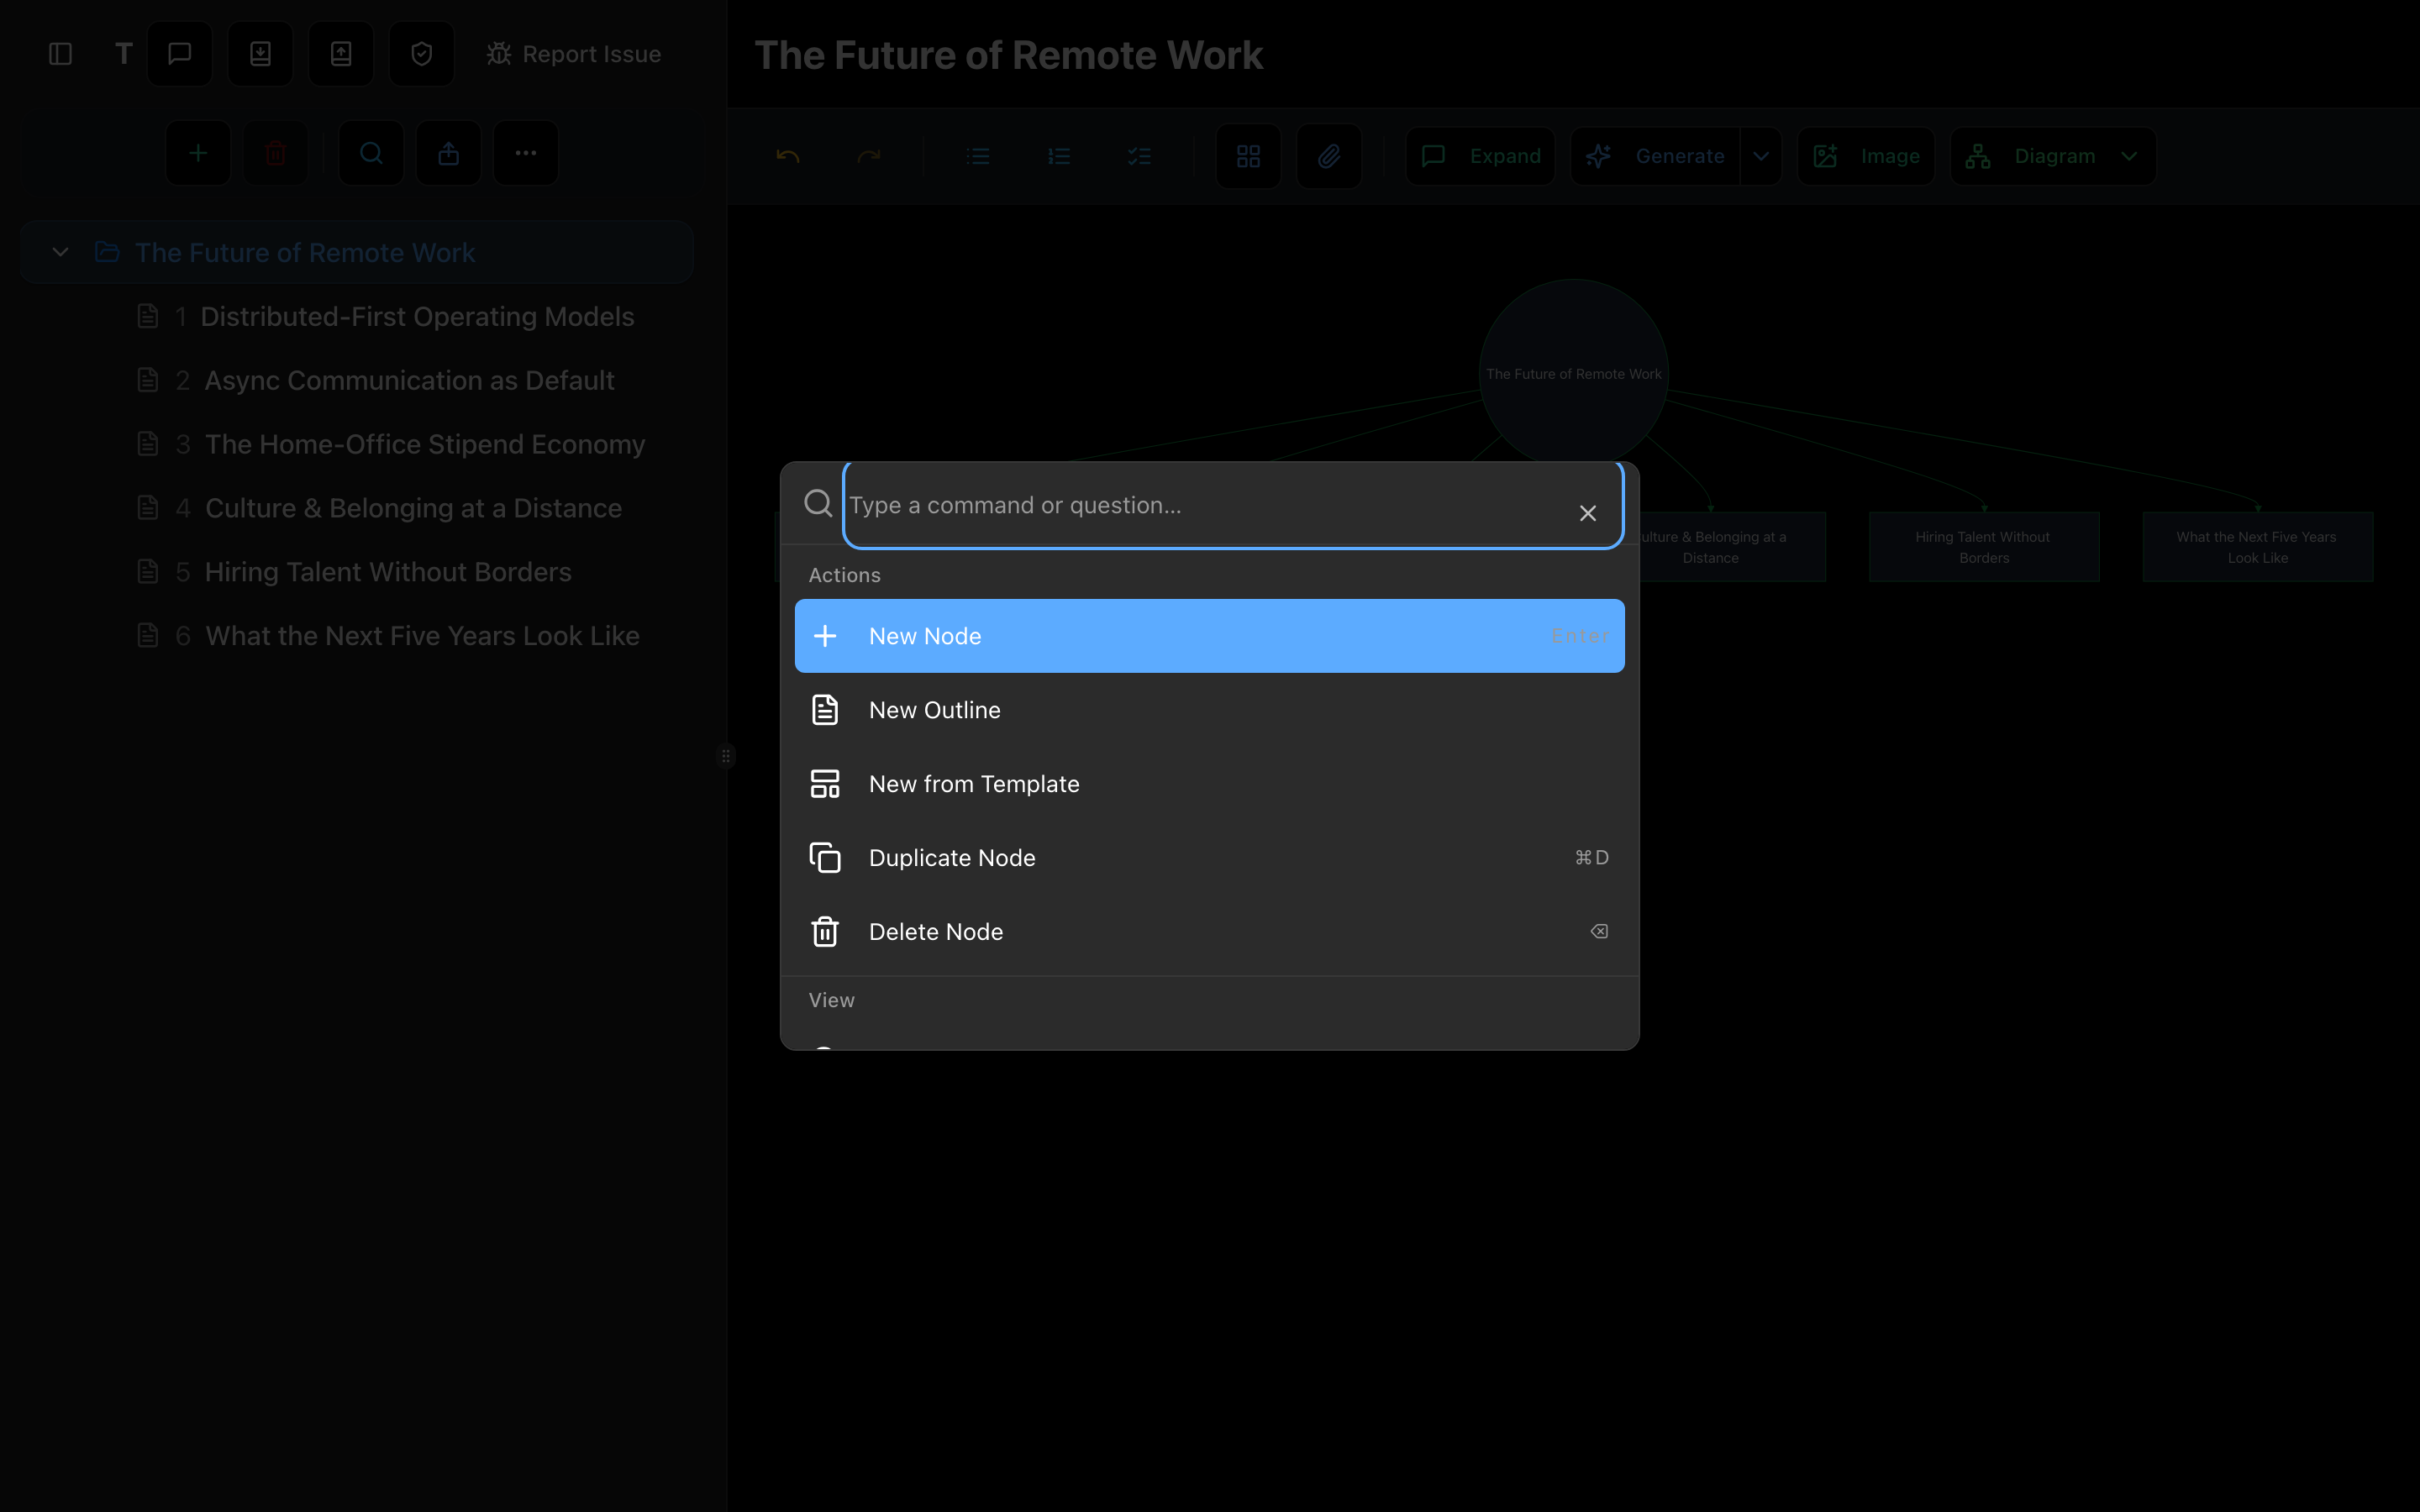This screenshot has width=2420, height=1512.
Task: Click the Generate button
Action: [x=1656, y=156]
